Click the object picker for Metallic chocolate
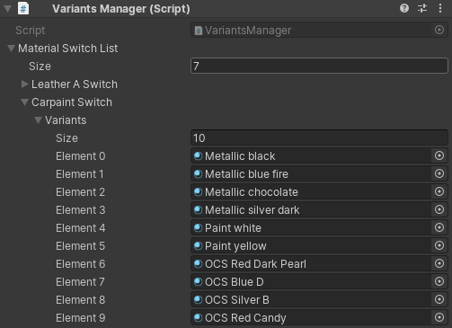The width and height of the screenshot is (452, 328). click(x=439, y=191)
